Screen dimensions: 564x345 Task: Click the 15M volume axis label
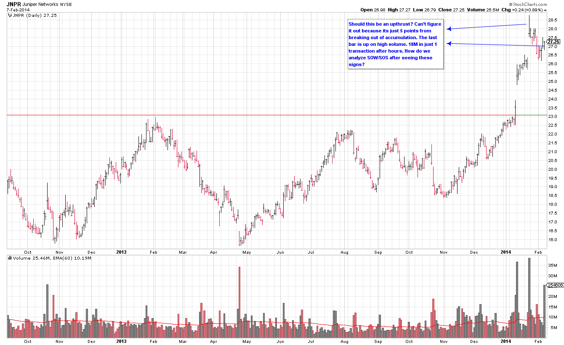click(553, 307)
